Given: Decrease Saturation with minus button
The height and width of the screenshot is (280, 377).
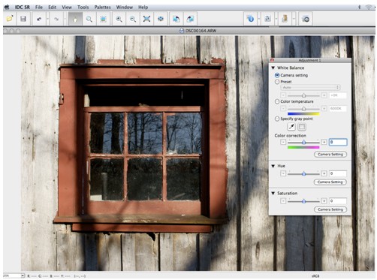Looking at the screenshot, I should click(x=283, y=201).
